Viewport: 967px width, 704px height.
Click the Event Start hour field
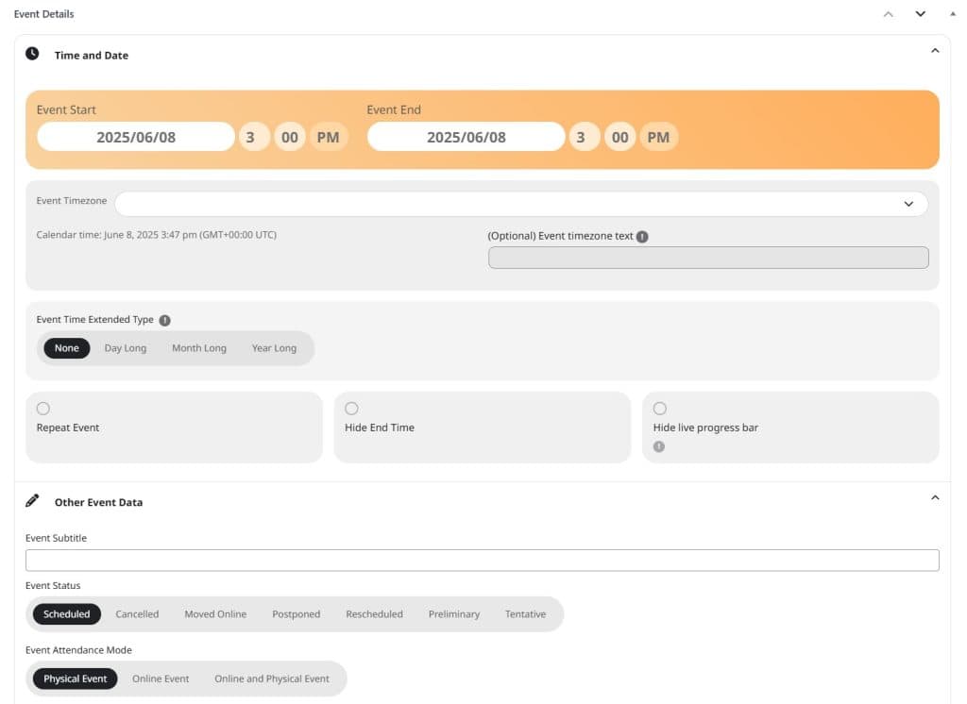(254, 137)
